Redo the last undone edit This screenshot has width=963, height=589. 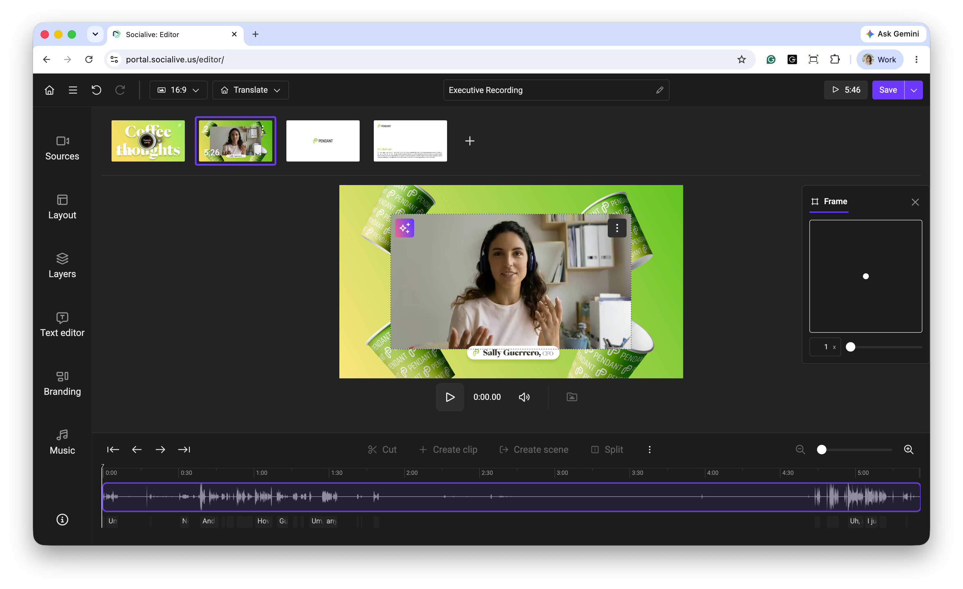pos(120,90)
